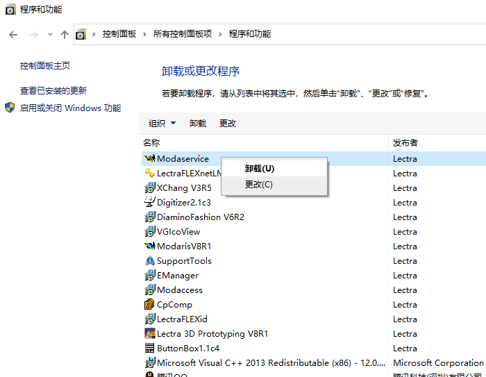Screen dimensions: 486x377
Task: Select the ButtonBox1.1c4 entry
Action: pos(188,348)
